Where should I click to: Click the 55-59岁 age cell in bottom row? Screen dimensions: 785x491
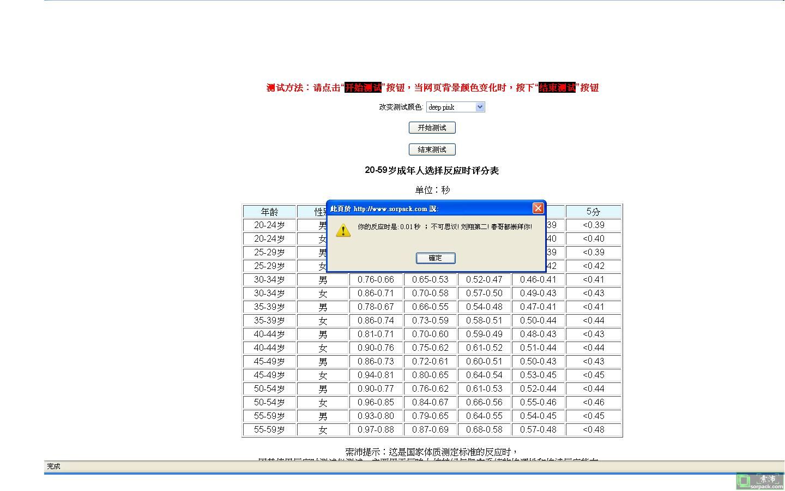pyautogui.click(x=269, y=430)
